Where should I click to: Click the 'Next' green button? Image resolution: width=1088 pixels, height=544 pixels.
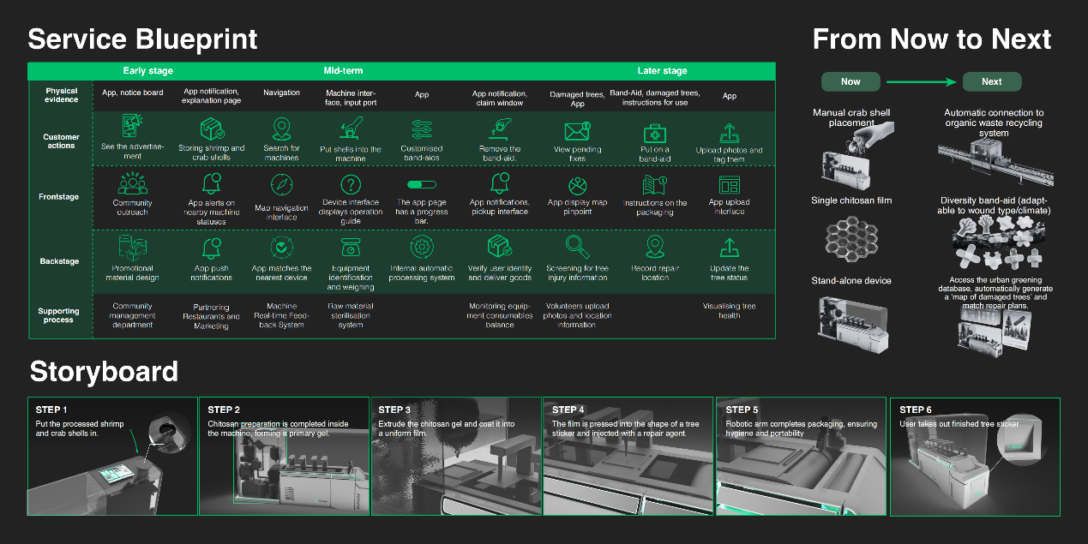pyautogui.click(x=991, y=81)
